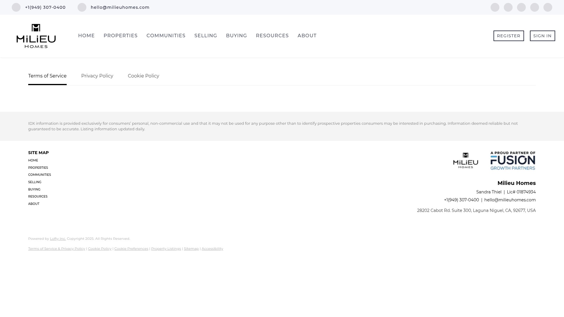
Task: Open ABOUT in the footer site map
Action: 34,204
